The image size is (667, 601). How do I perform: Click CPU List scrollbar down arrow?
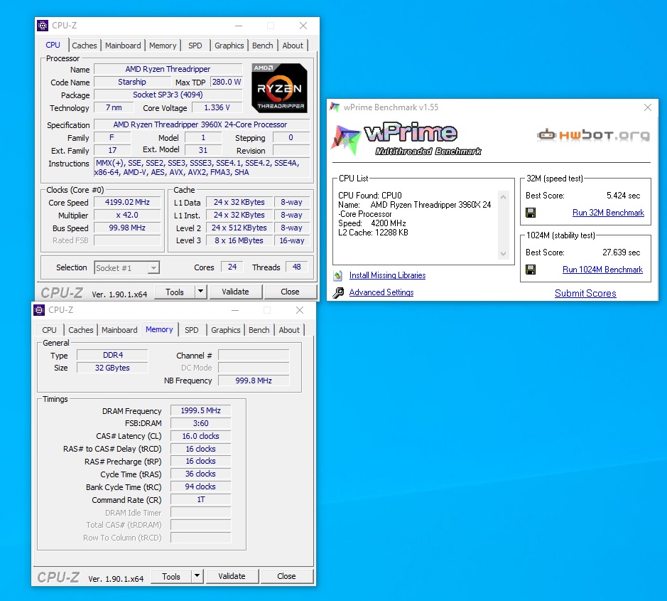click(x=503, y=253)
